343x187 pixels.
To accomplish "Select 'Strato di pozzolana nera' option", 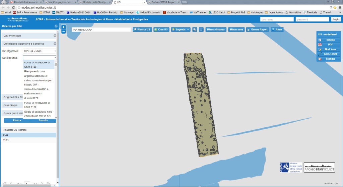I will tap(39, 114).
